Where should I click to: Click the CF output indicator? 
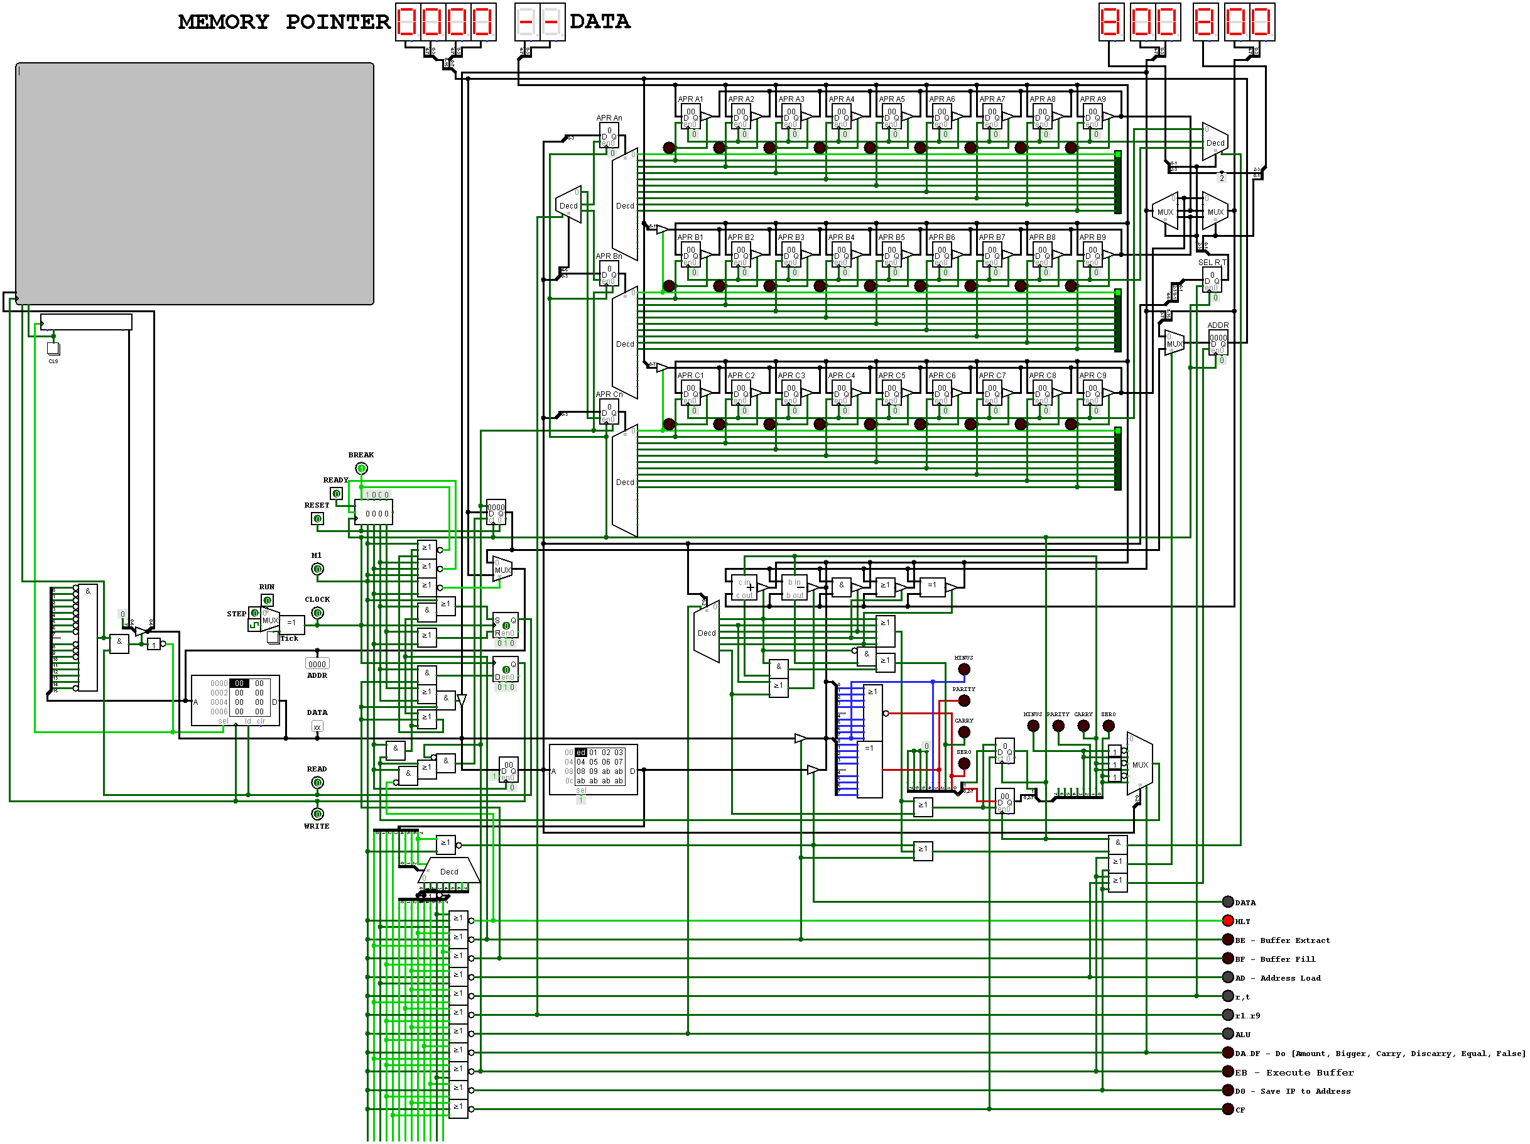[x=1227, y=1109]
